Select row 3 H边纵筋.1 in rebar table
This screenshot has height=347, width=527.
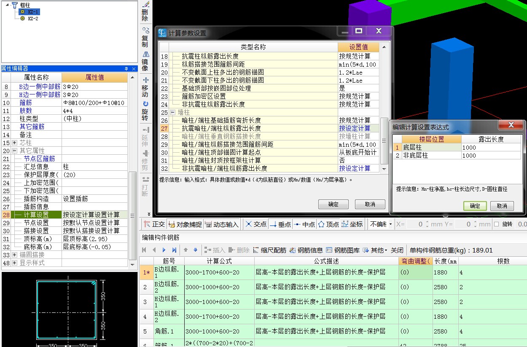coord(333,301)
